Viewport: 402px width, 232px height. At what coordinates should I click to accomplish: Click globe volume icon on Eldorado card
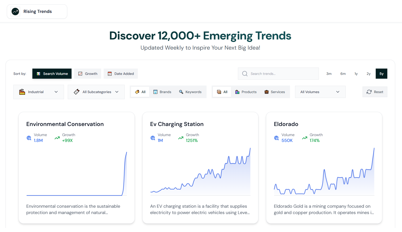pos(277,138)
